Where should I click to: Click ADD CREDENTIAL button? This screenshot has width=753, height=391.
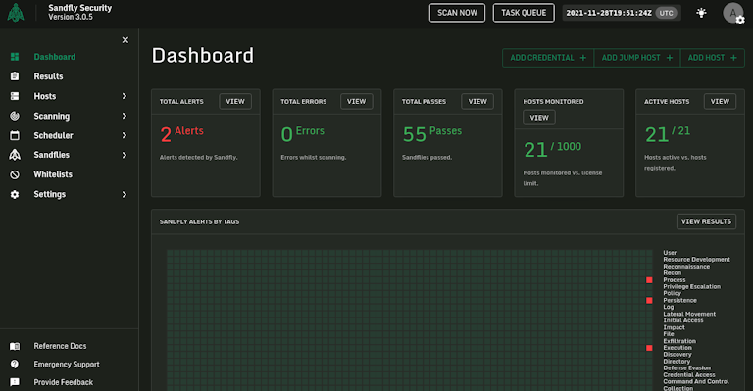548,58
